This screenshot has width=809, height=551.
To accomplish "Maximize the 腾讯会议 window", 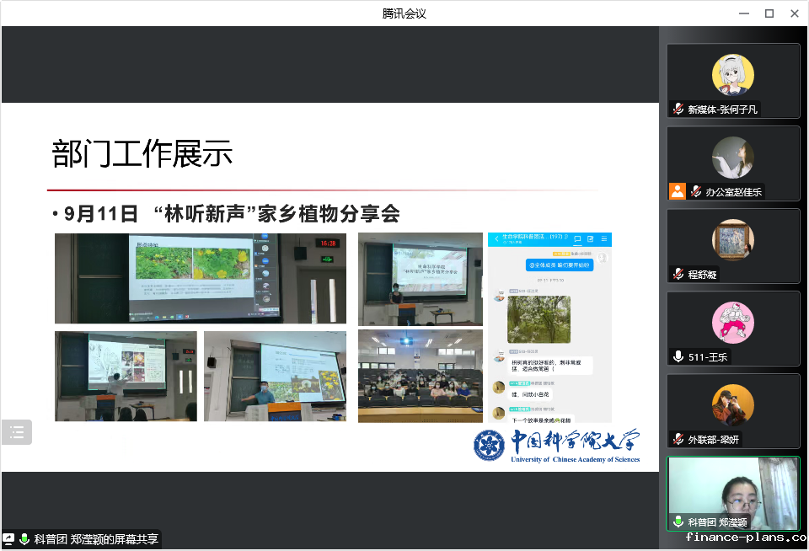I will pos(769,13).
